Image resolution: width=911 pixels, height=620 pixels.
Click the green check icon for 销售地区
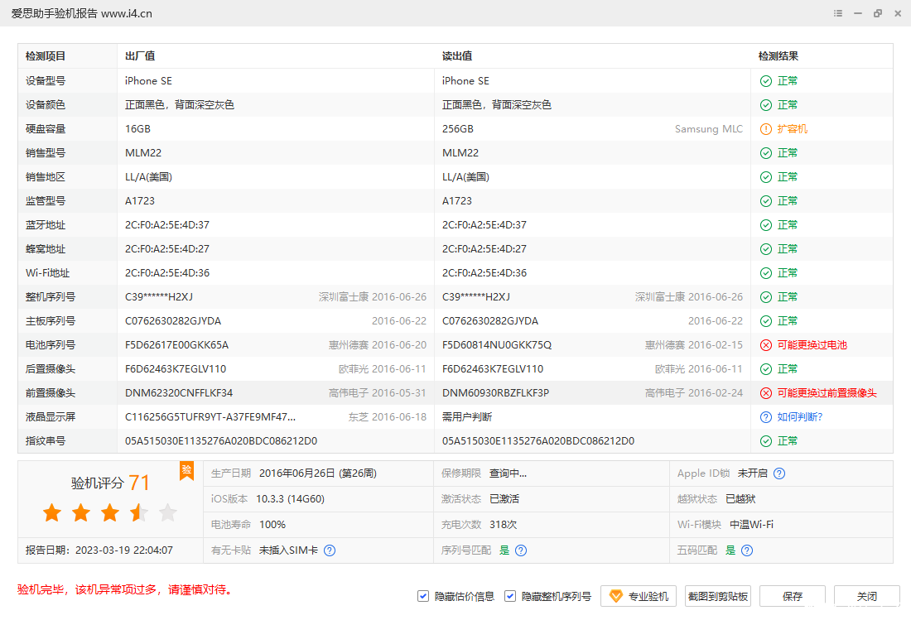coord(766,177)
